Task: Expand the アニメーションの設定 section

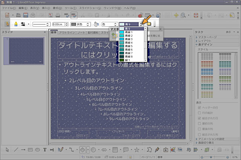Action: (x=212, y=139)
